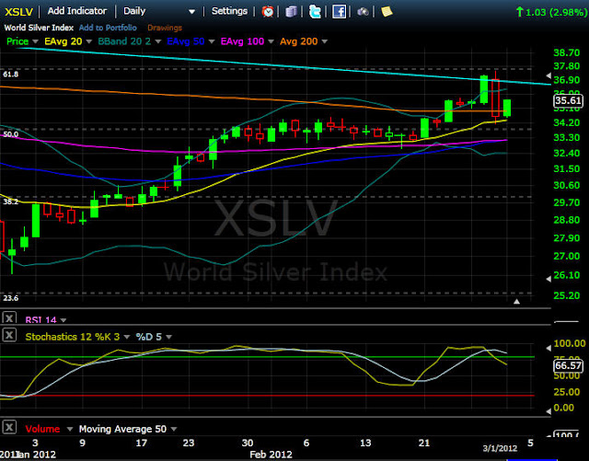589x461 pixels.
Task: Open the Moving Average 50 dropdown arrow
Action: pyautogui.click(x=174, y=429)
